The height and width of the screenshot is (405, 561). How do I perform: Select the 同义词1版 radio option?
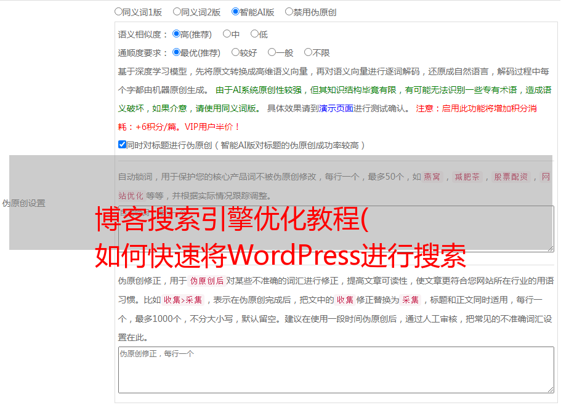coord(118,12)
